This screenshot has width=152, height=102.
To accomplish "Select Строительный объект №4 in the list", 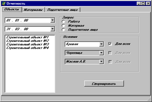I will [x=30, y=48].
